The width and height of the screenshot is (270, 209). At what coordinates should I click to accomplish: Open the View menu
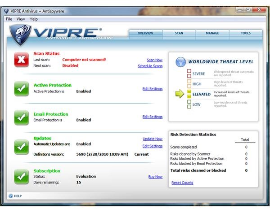pos(21,19)
